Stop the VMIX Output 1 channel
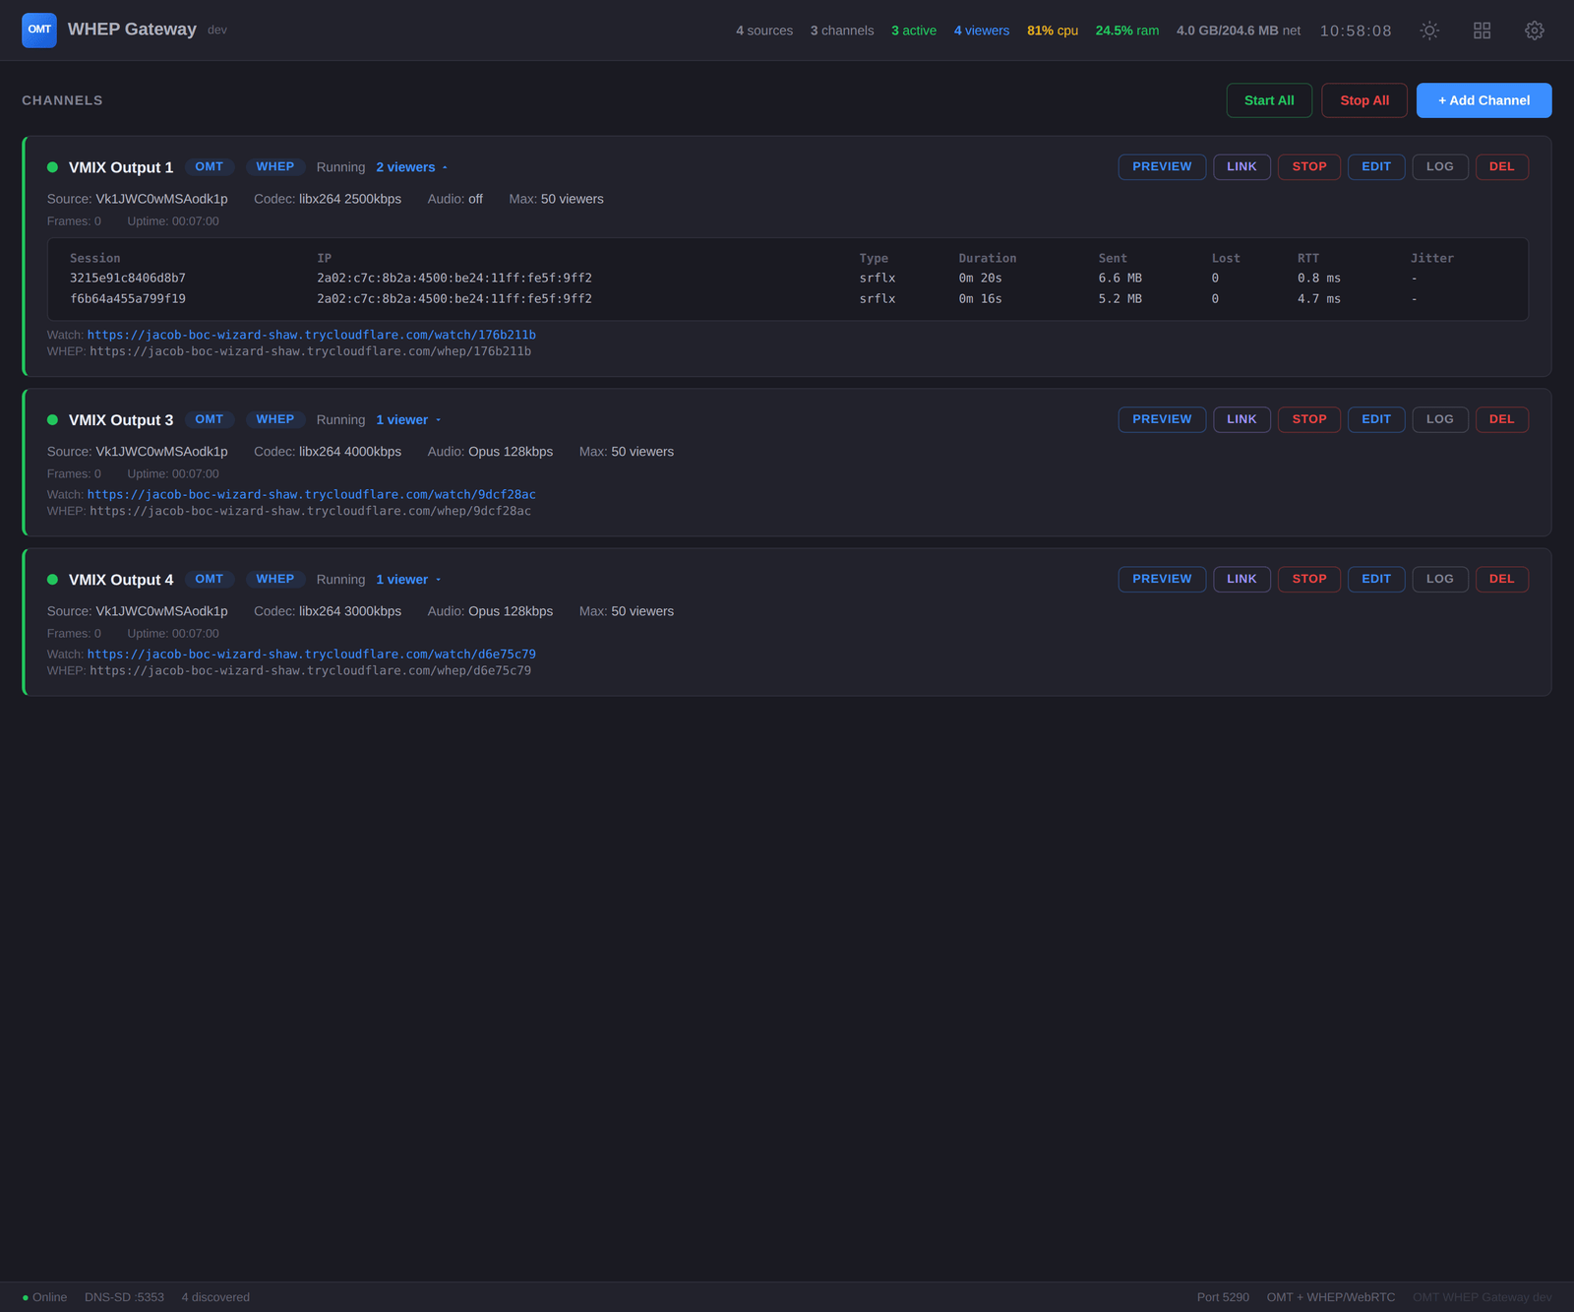 (1308, 167)
